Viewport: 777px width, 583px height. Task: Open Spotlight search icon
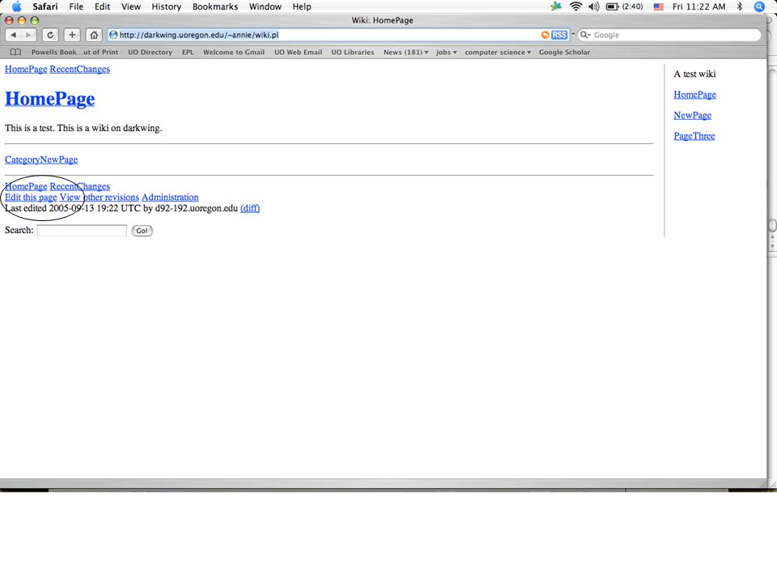point(759,6)
